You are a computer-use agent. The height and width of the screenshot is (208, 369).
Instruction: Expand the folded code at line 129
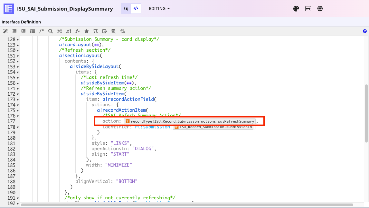click(x=18, y=45)
